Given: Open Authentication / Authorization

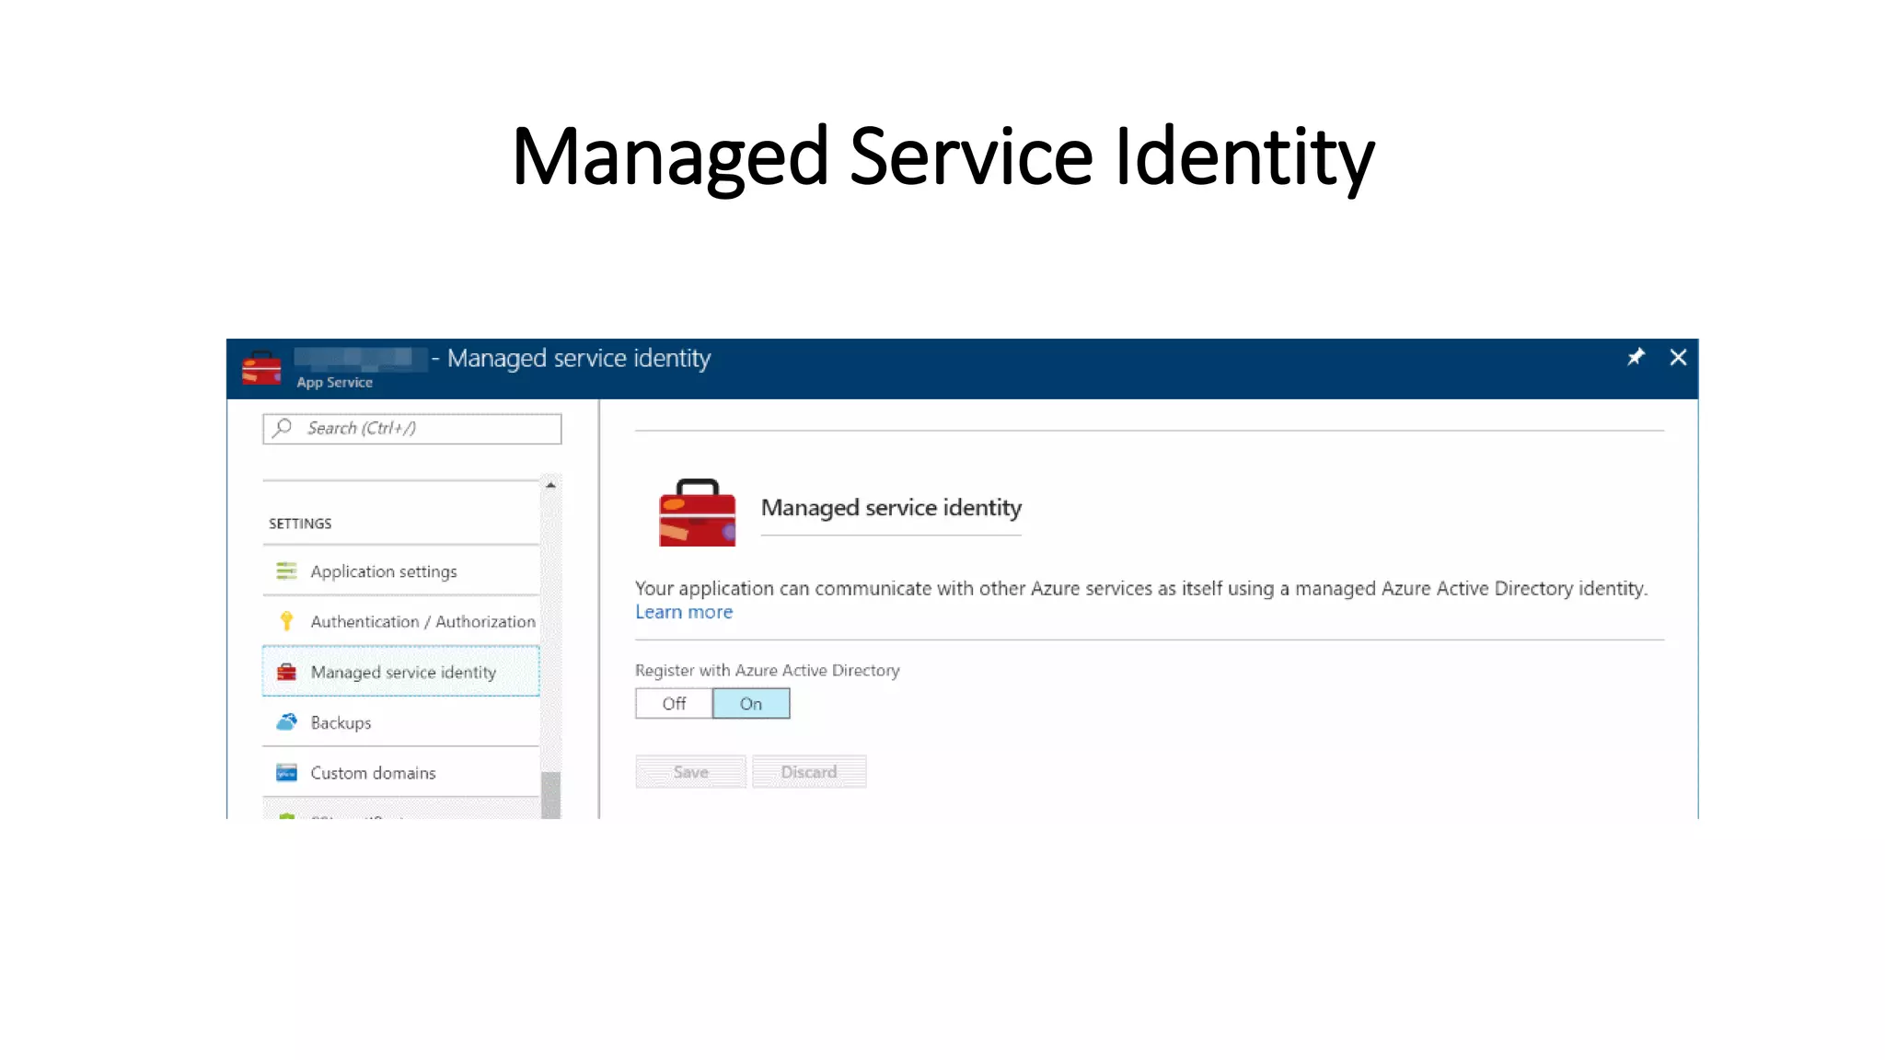Looking at the screenshot, I should pos(401,622).
